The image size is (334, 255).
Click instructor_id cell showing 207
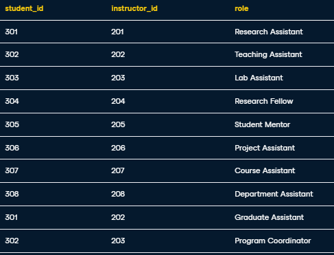(118, 170)
